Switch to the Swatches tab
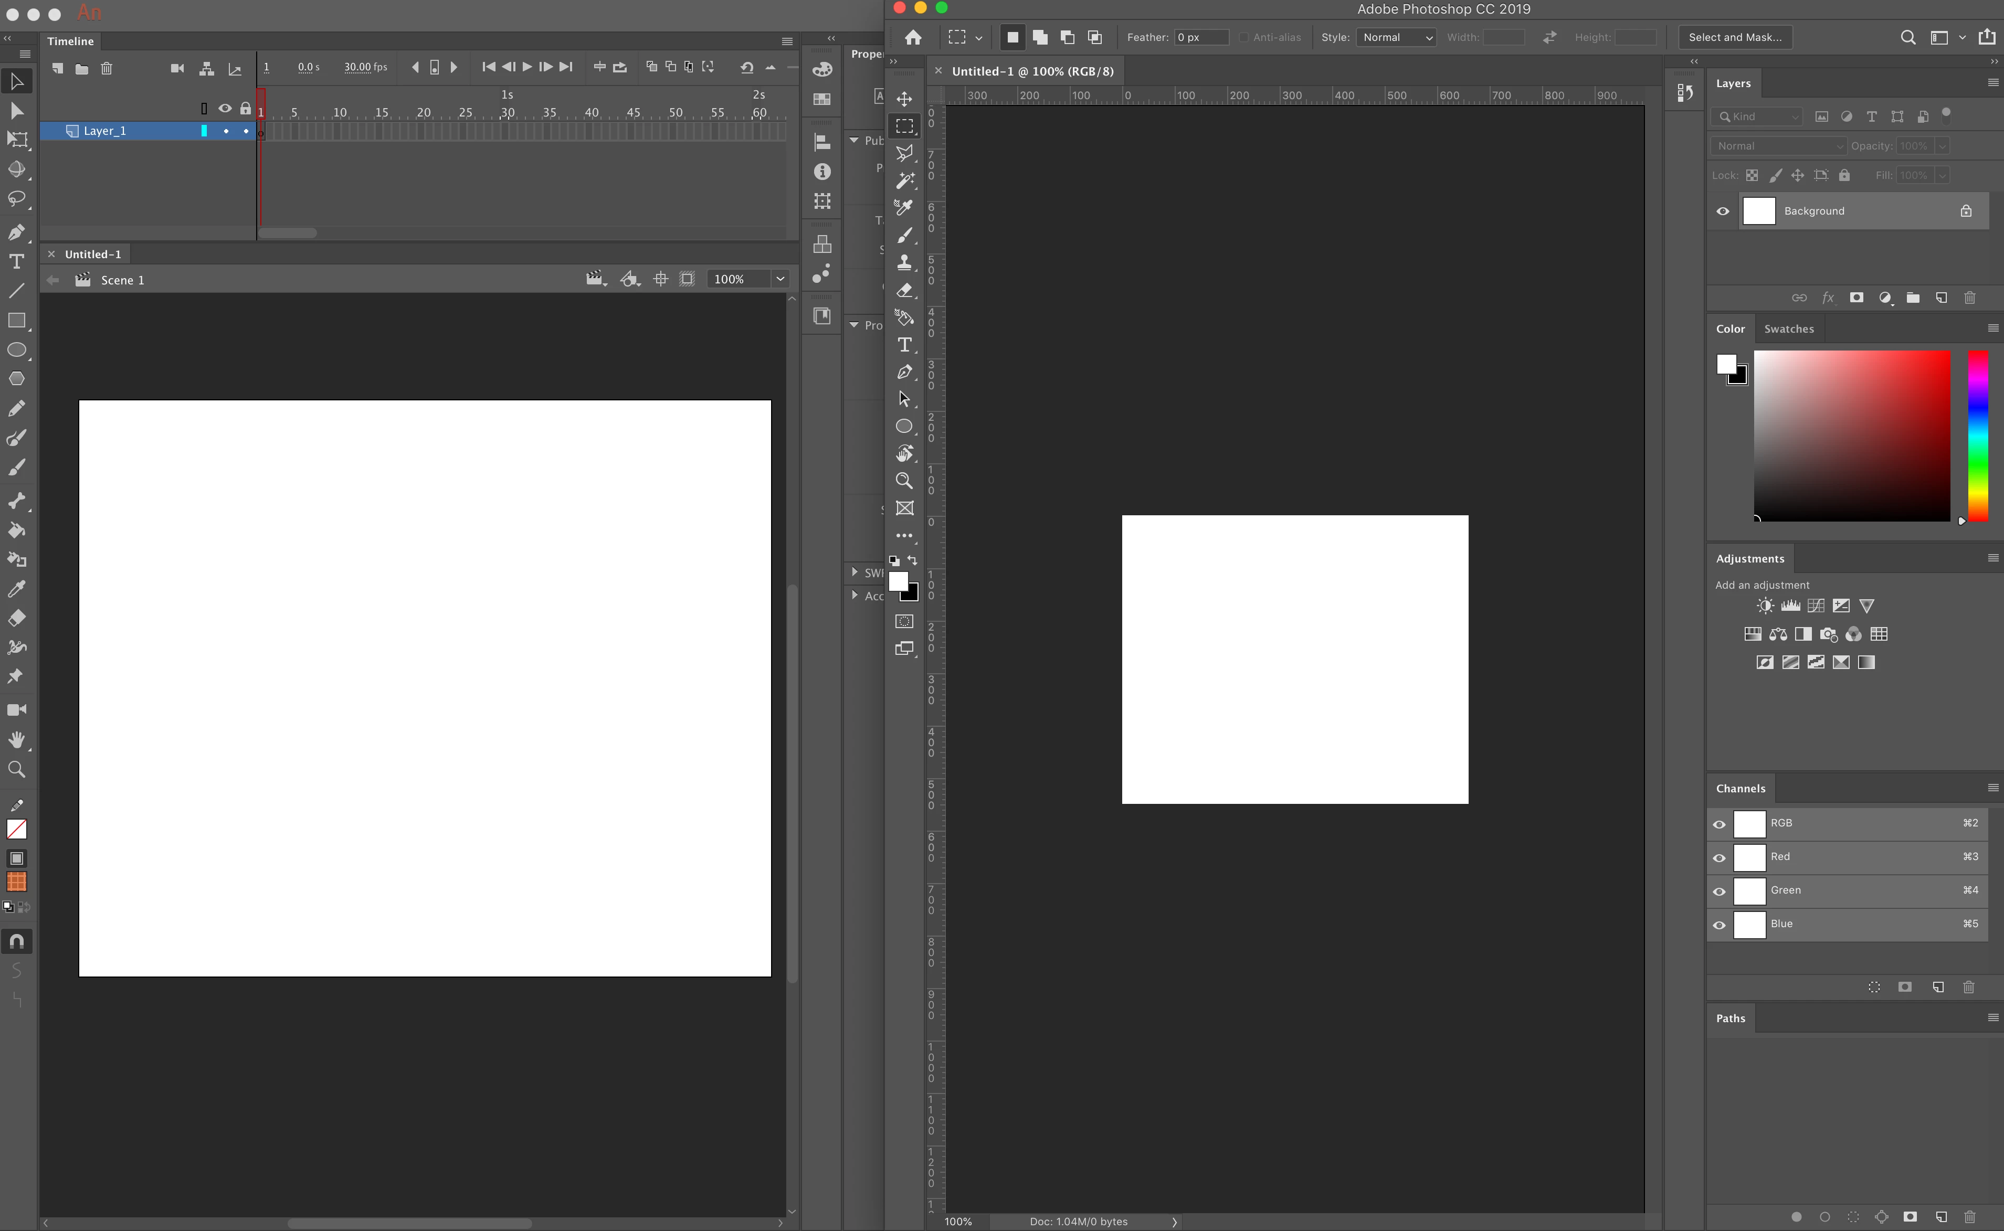This screenshot has height=1231, width=2004. click(1788, 329)
